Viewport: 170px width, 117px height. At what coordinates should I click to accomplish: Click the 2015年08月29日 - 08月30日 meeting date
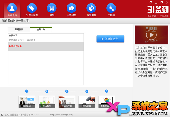[22, 40]
